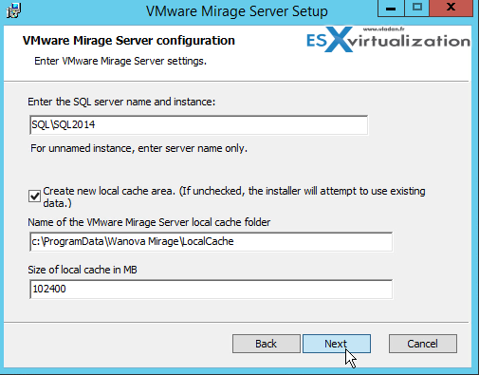The width and height of the screenshot is (479, 375).
Task: Go Back to previous setup step
Action: 267,344
